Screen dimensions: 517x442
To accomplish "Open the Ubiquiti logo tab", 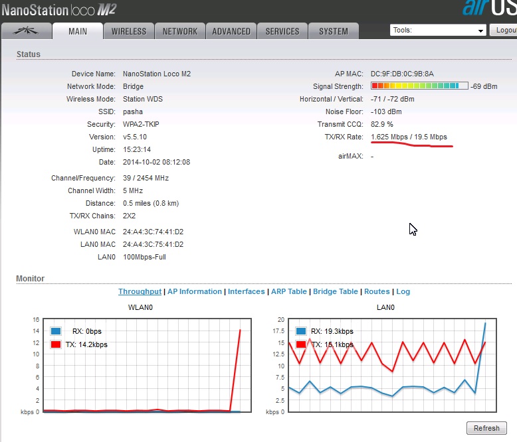I will (x=27, y=31).
